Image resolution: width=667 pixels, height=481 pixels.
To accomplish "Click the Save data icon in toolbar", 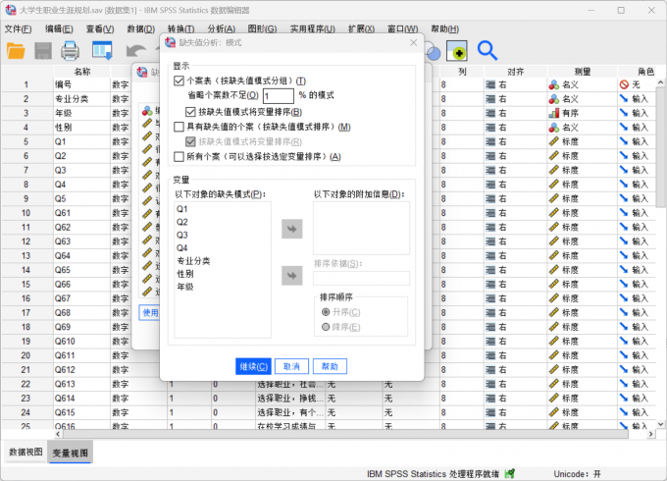I will click(44, 50).
